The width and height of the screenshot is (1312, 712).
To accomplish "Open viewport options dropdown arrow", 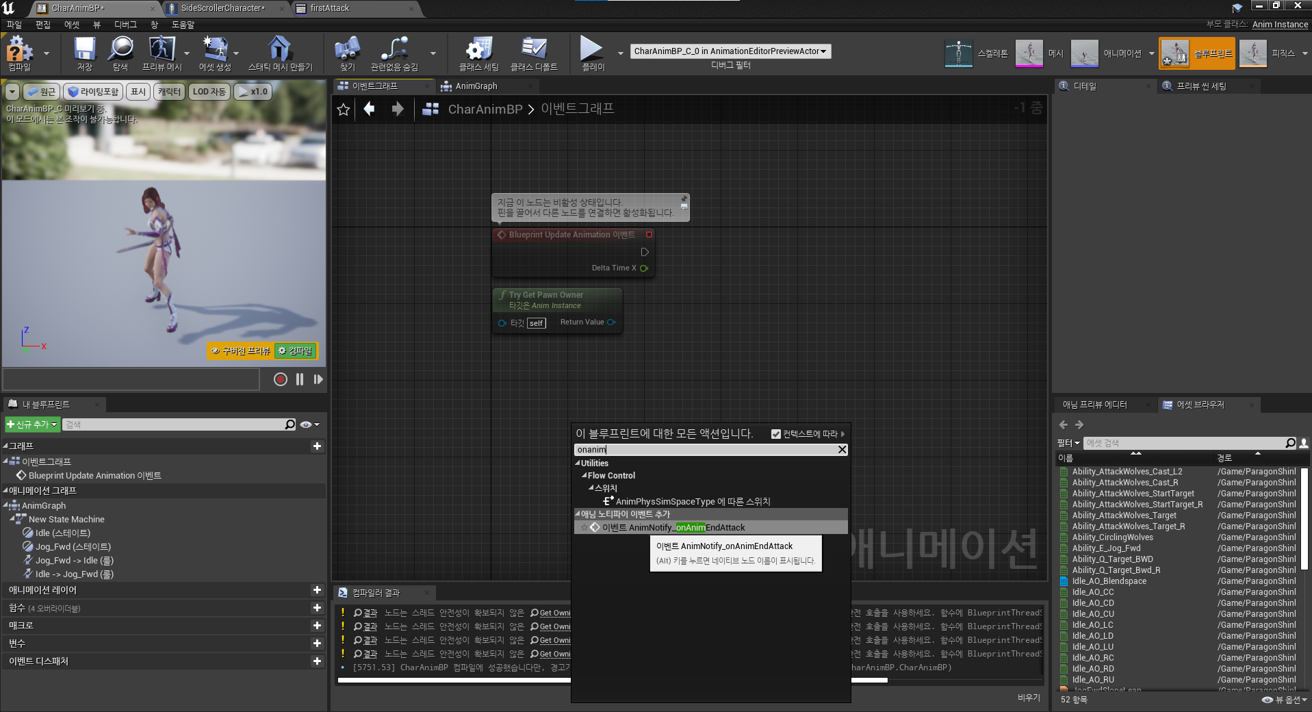I will pyautogui.click(x=12, y=92).
